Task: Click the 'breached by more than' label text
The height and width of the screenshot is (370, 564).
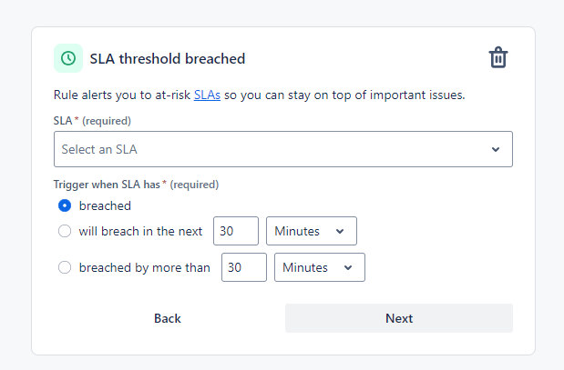Action: 145,267
